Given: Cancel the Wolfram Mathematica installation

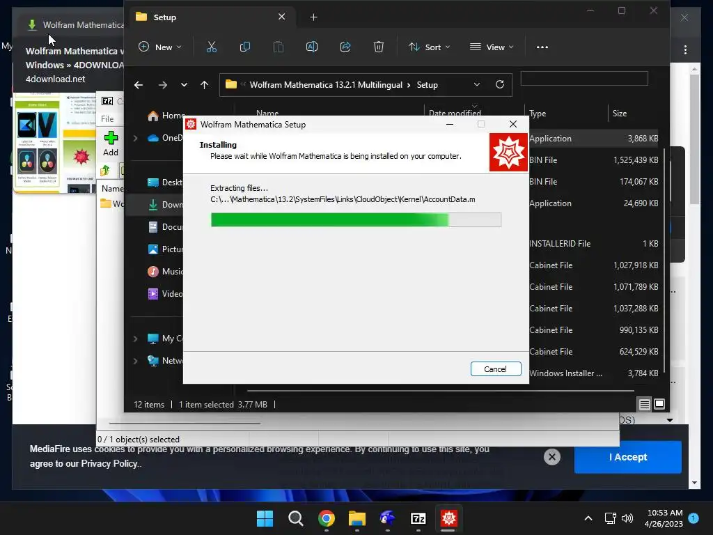Looking at the screenshot, I should click(x=496, y=369).
